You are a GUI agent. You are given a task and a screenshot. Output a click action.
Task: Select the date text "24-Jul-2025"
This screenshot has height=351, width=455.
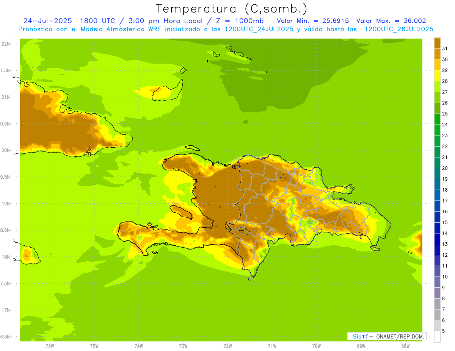pos(47,21)
